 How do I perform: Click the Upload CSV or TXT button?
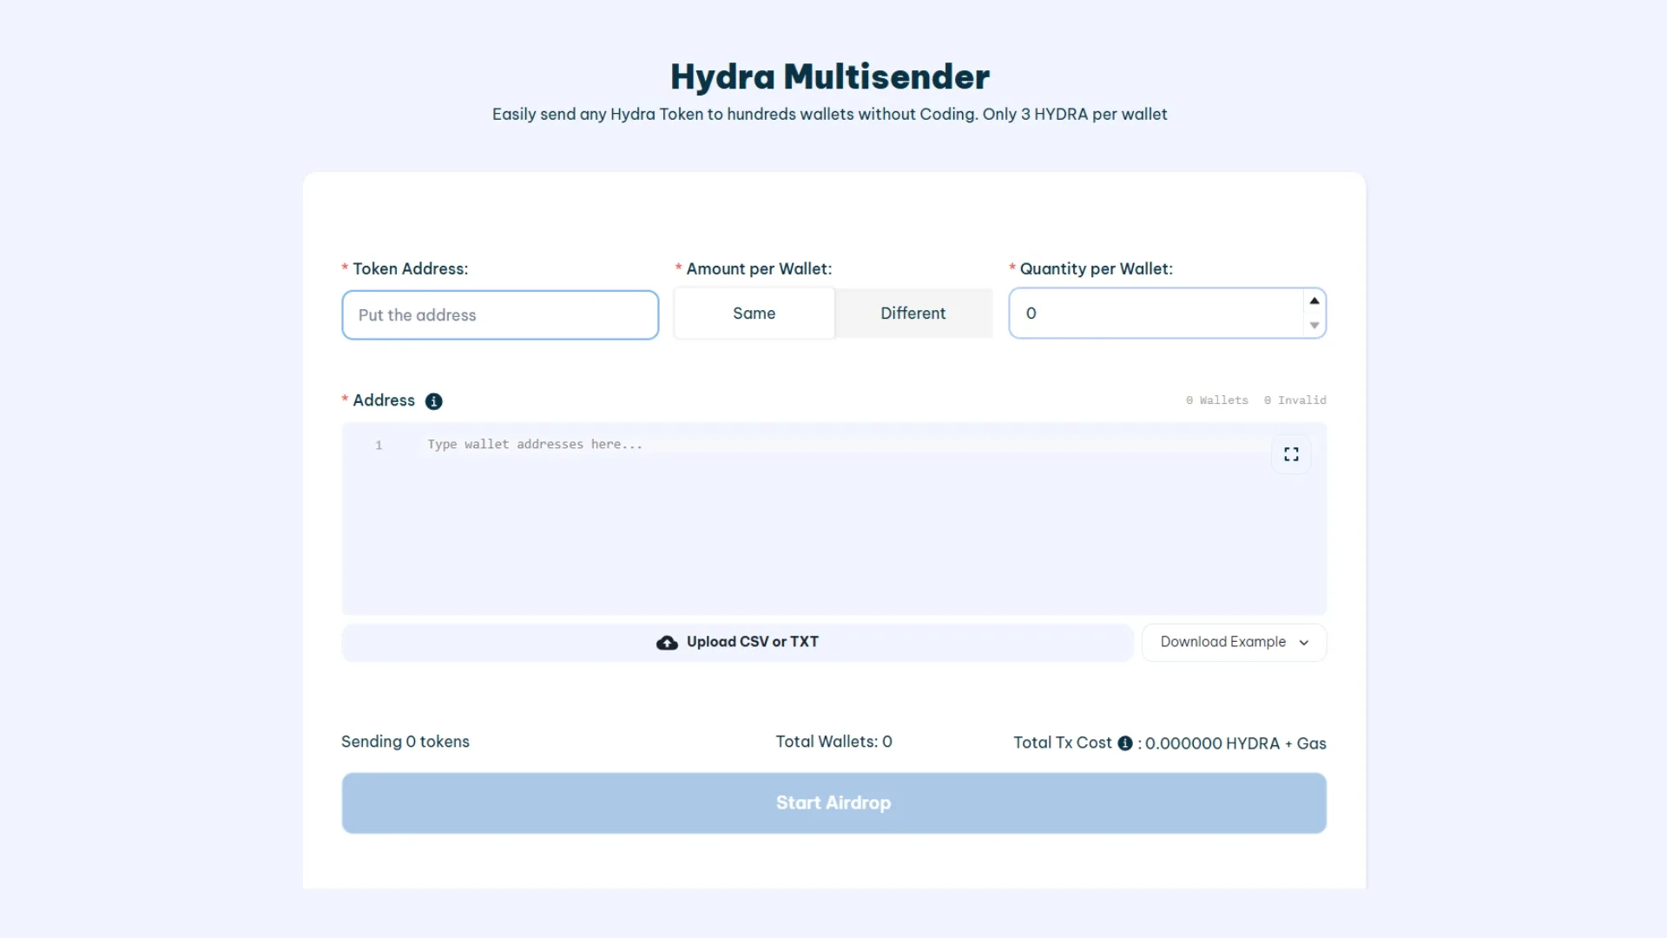pyautogui.click(x=737, y=643)
